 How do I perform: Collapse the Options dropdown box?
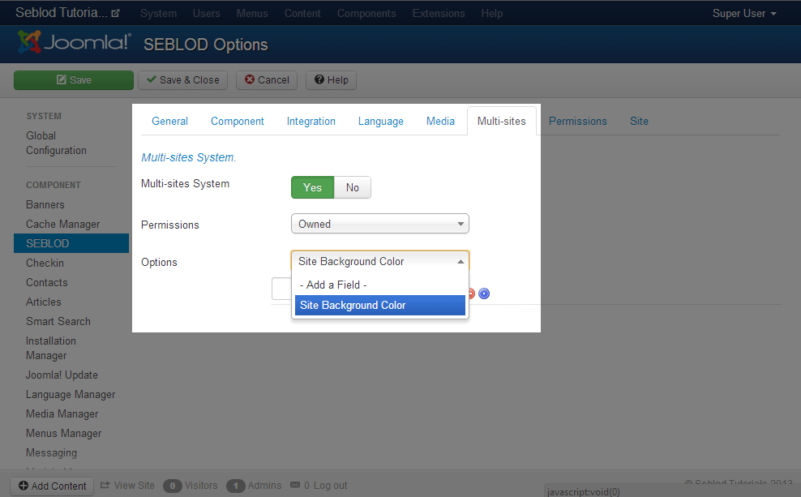[380, 262]
